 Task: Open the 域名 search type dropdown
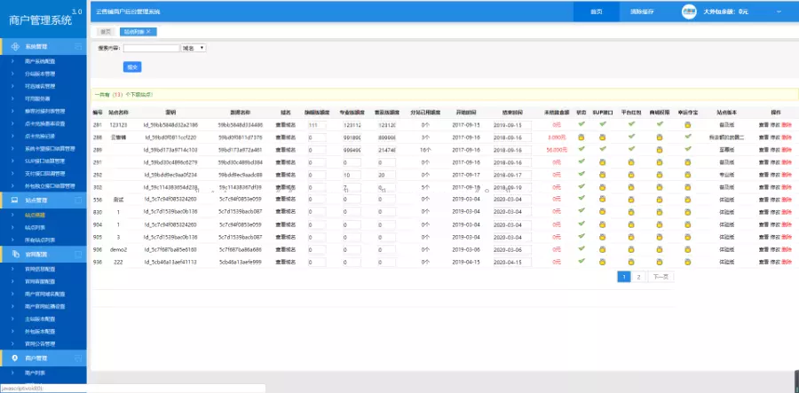tap(194, 48)
